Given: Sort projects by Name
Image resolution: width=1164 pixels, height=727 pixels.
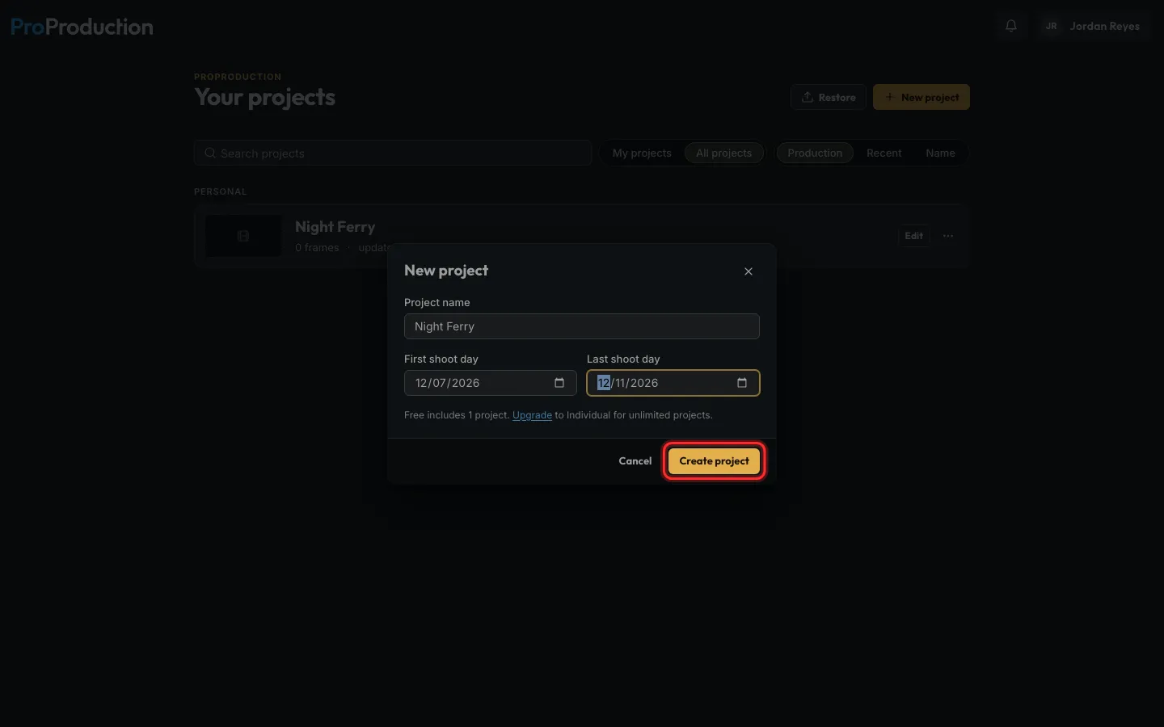Looking at the screenshot, I should 940,153.
